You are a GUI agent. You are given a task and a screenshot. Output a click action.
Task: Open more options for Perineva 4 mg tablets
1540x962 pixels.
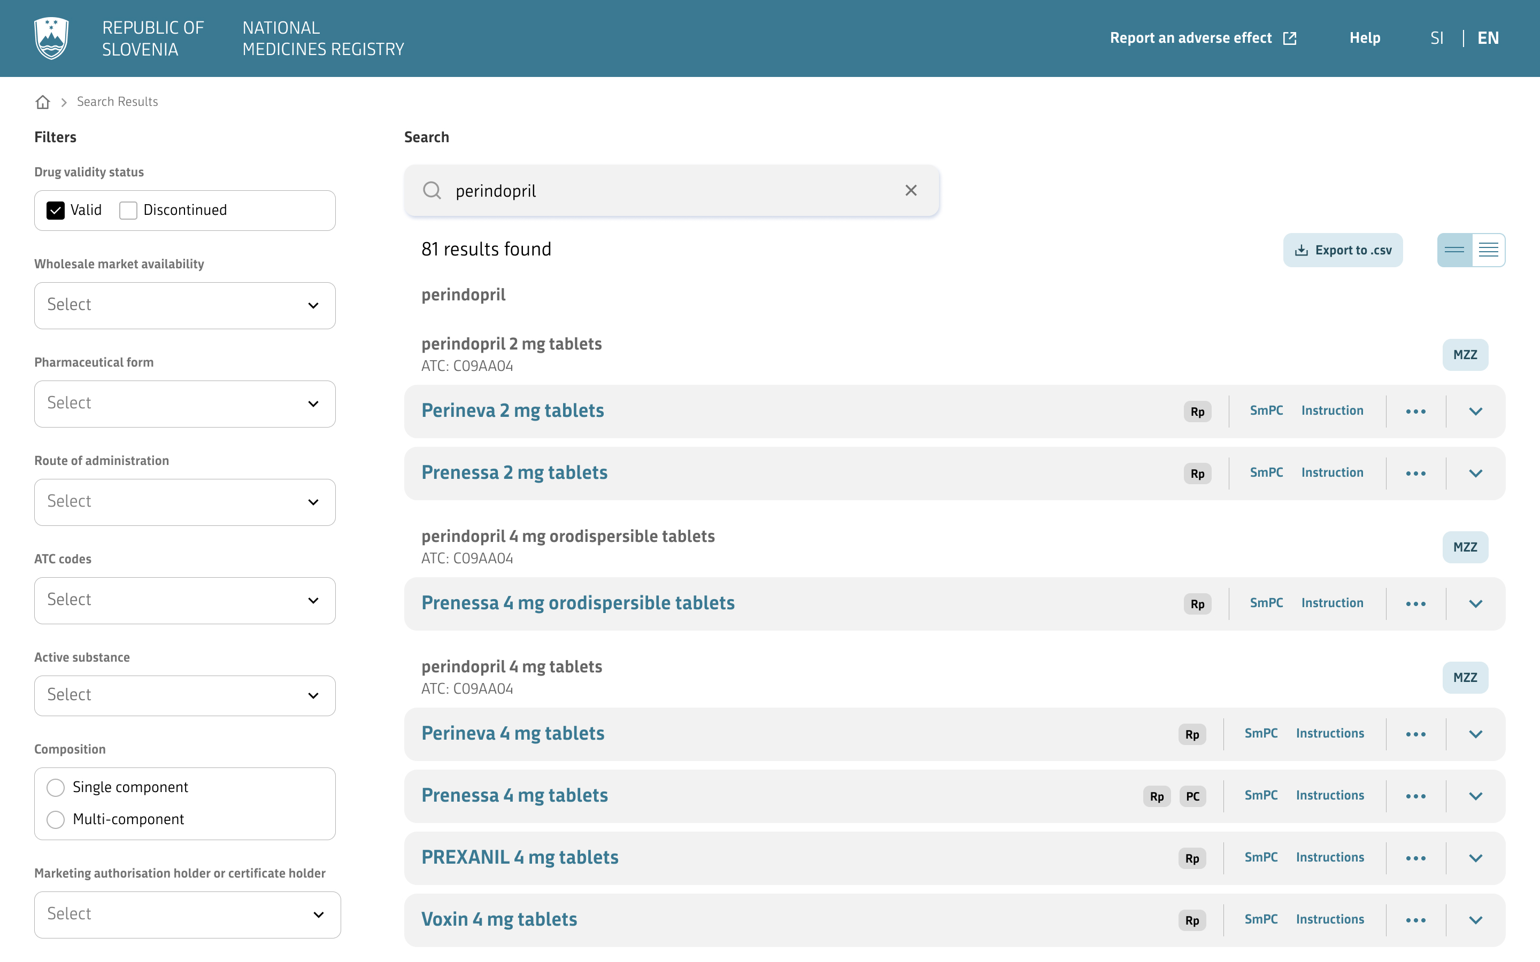point(1416,734)
